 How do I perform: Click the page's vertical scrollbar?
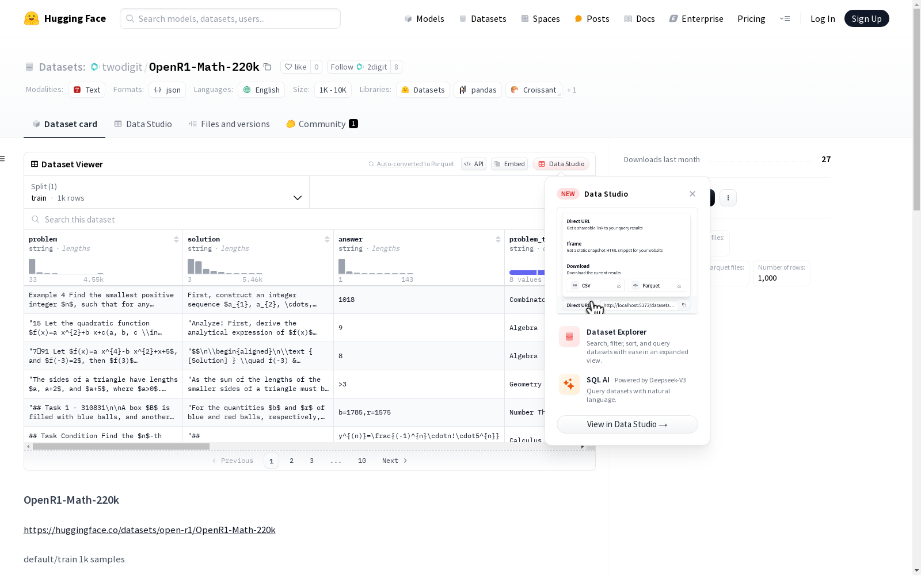(x=916, y=109)
